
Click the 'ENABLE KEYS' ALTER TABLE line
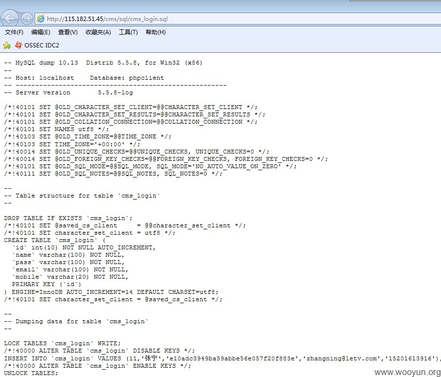point(97,366)
